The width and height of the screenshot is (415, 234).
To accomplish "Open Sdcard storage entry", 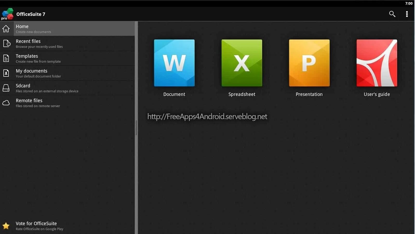I will point(67,88).
